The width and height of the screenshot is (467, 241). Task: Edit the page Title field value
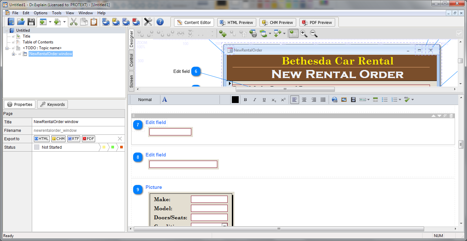tap(78, 122)
